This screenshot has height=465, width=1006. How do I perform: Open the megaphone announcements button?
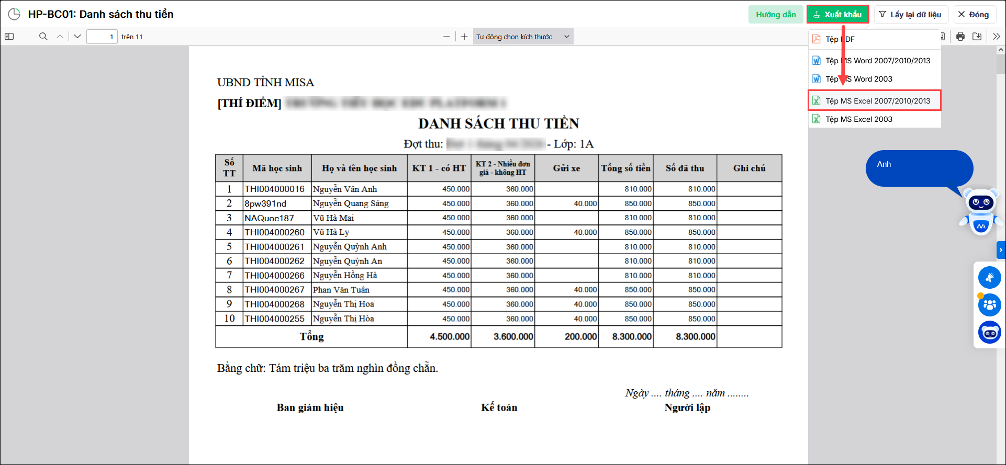coord(990,277)
